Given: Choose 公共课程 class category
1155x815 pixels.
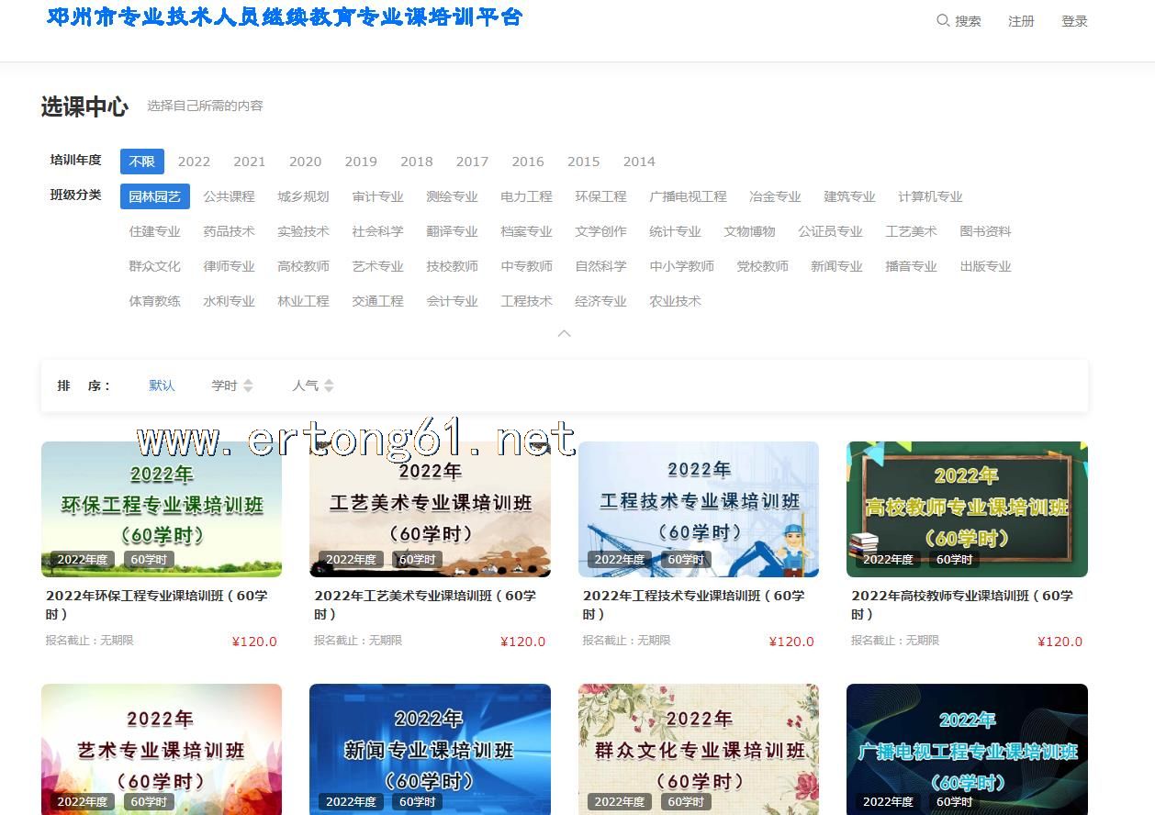Looking at the screenshot, I should click(x=229, y=196).
